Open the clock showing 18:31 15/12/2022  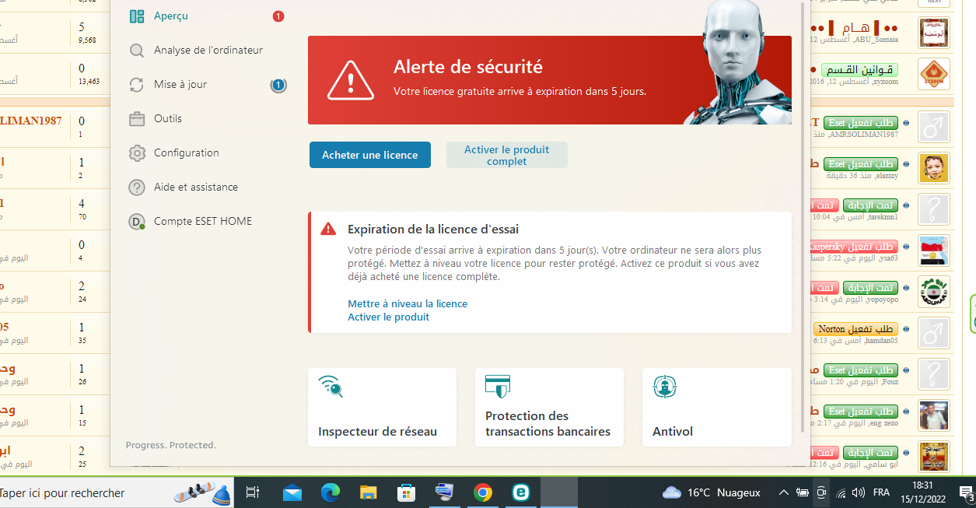[x=922, y=492]
